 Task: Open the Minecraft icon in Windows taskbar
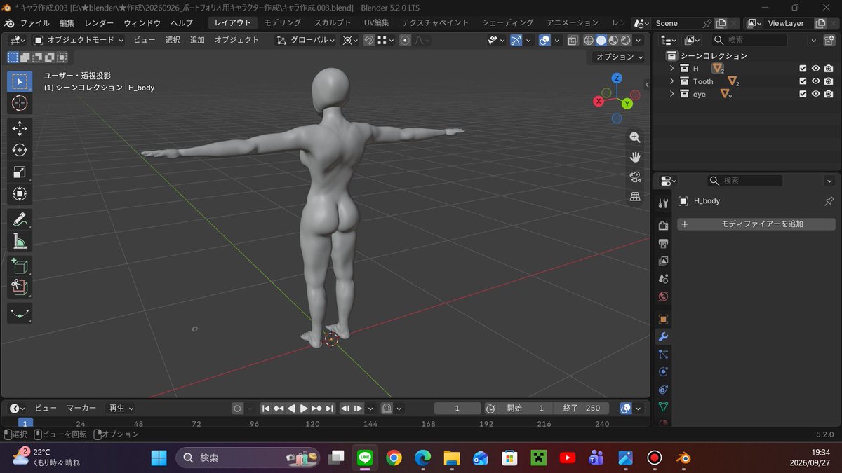coord(538,458)
